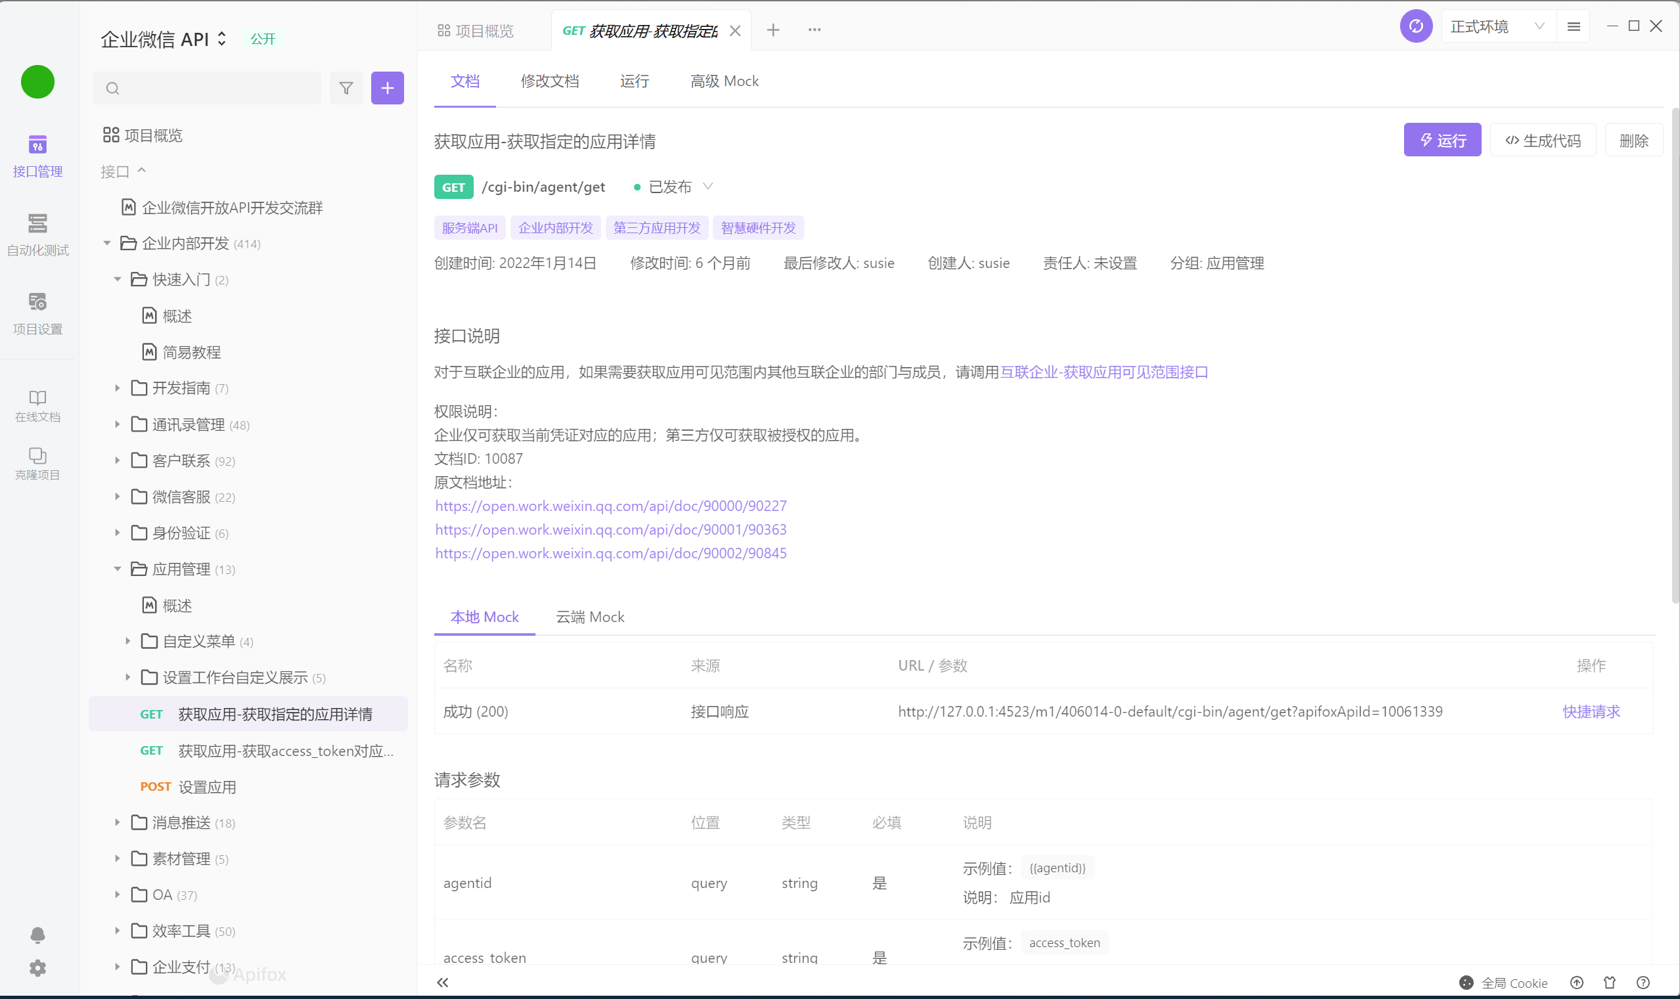The height and width of the screenshot is (999, 1680).
Task: Click the sync refresh icon near top right
Action: [x=1415, y=26]
